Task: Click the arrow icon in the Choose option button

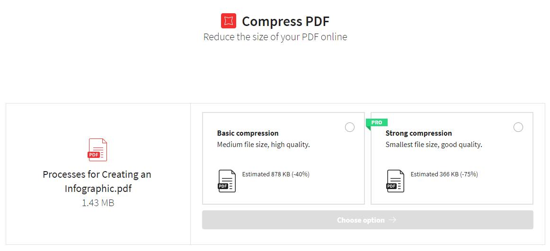Action: (x=392, y=220)
